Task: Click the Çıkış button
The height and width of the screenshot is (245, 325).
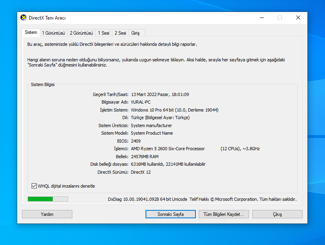Action: (x=277, y=214)
